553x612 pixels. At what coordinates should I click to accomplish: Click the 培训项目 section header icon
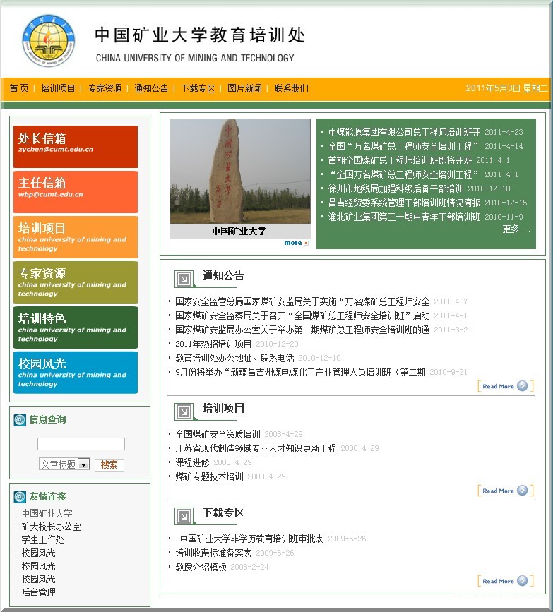click(x=184, y=412)
